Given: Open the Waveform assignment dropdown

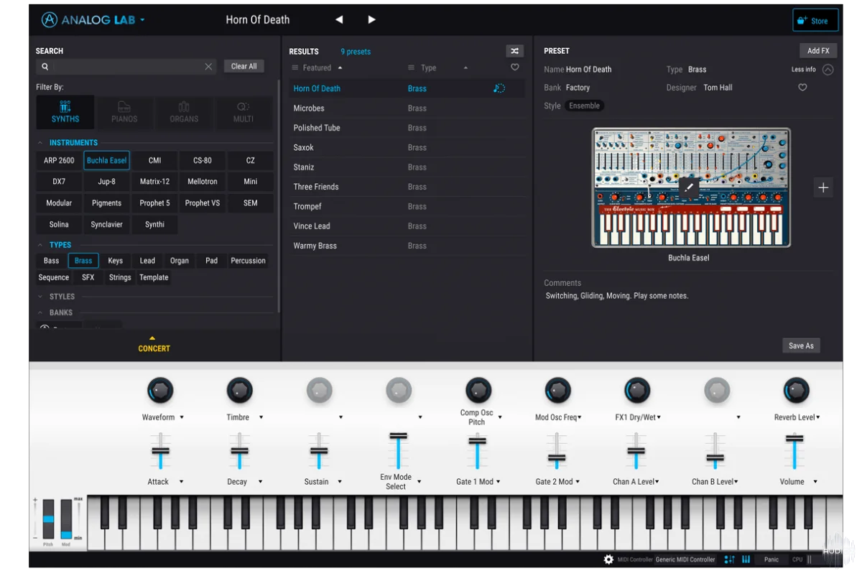Looking at the screenshot, I should [x=182, y=417].
